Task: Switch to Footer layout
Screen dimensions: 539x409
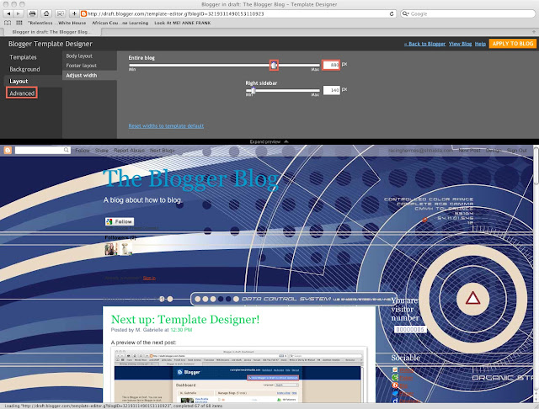Action: coord(82,66)
